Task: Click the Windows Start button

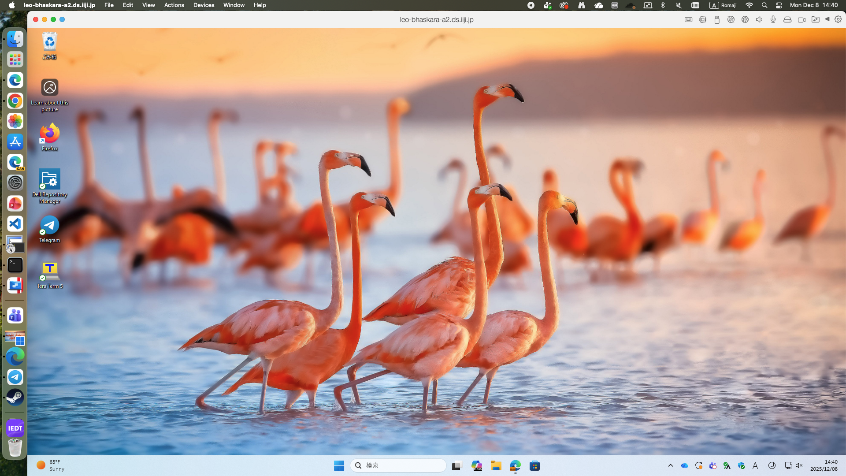Action: (339, 465)
